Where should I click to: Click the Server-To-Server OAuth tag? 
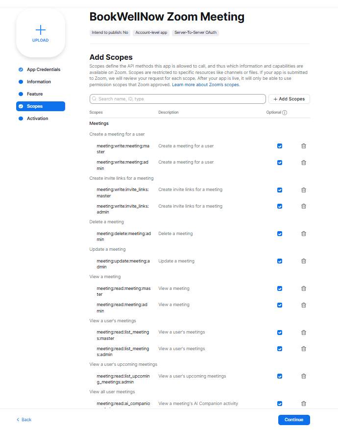coord(195,33)
